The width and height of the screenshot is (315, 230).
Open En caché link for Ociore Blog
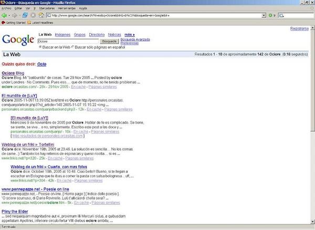(78, 87)
